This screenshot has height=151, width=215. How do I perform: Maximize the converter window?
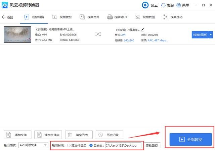(203, 5)
